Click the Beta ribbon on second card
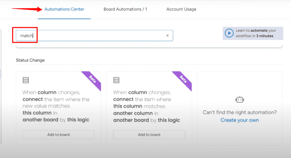The width and height of the screenshot is (291, 158). (x=183, y=79)
